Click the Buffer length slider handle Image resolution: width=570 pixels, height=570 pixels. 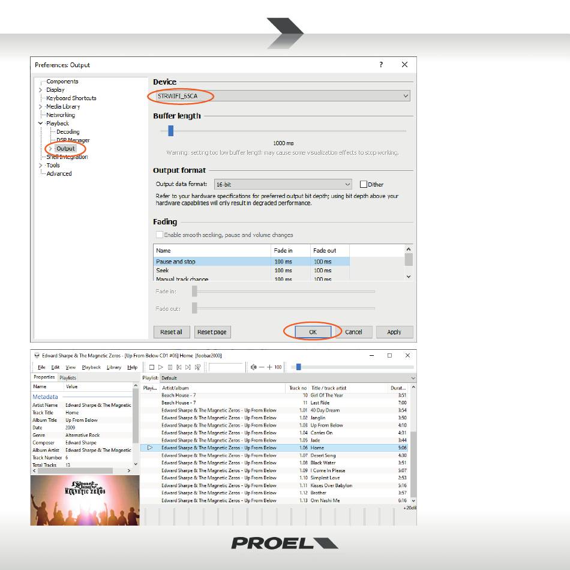point(171,131)
